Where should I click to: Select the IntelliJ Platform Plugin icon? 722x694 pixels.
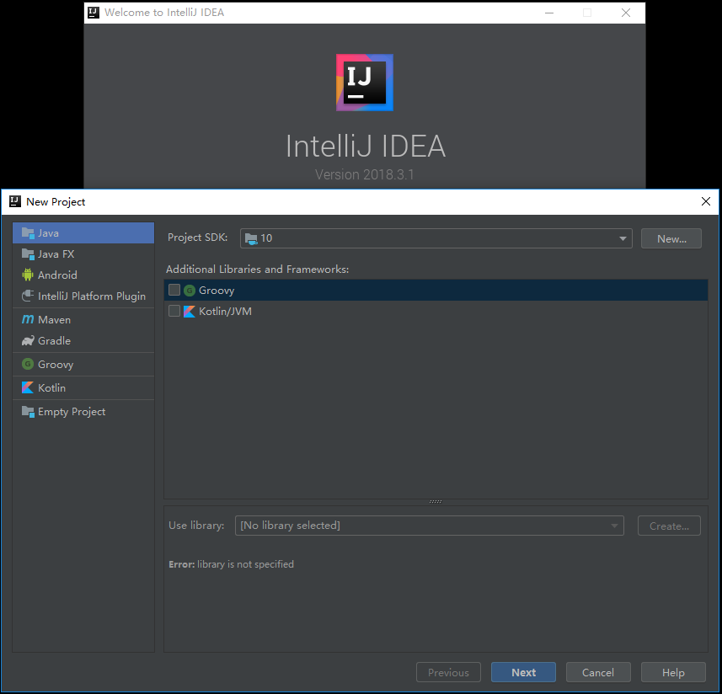click(x=28, y=296)
